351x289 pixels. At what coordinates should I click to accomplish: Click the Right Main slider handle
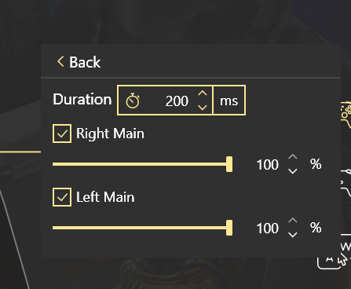point(229,164)
